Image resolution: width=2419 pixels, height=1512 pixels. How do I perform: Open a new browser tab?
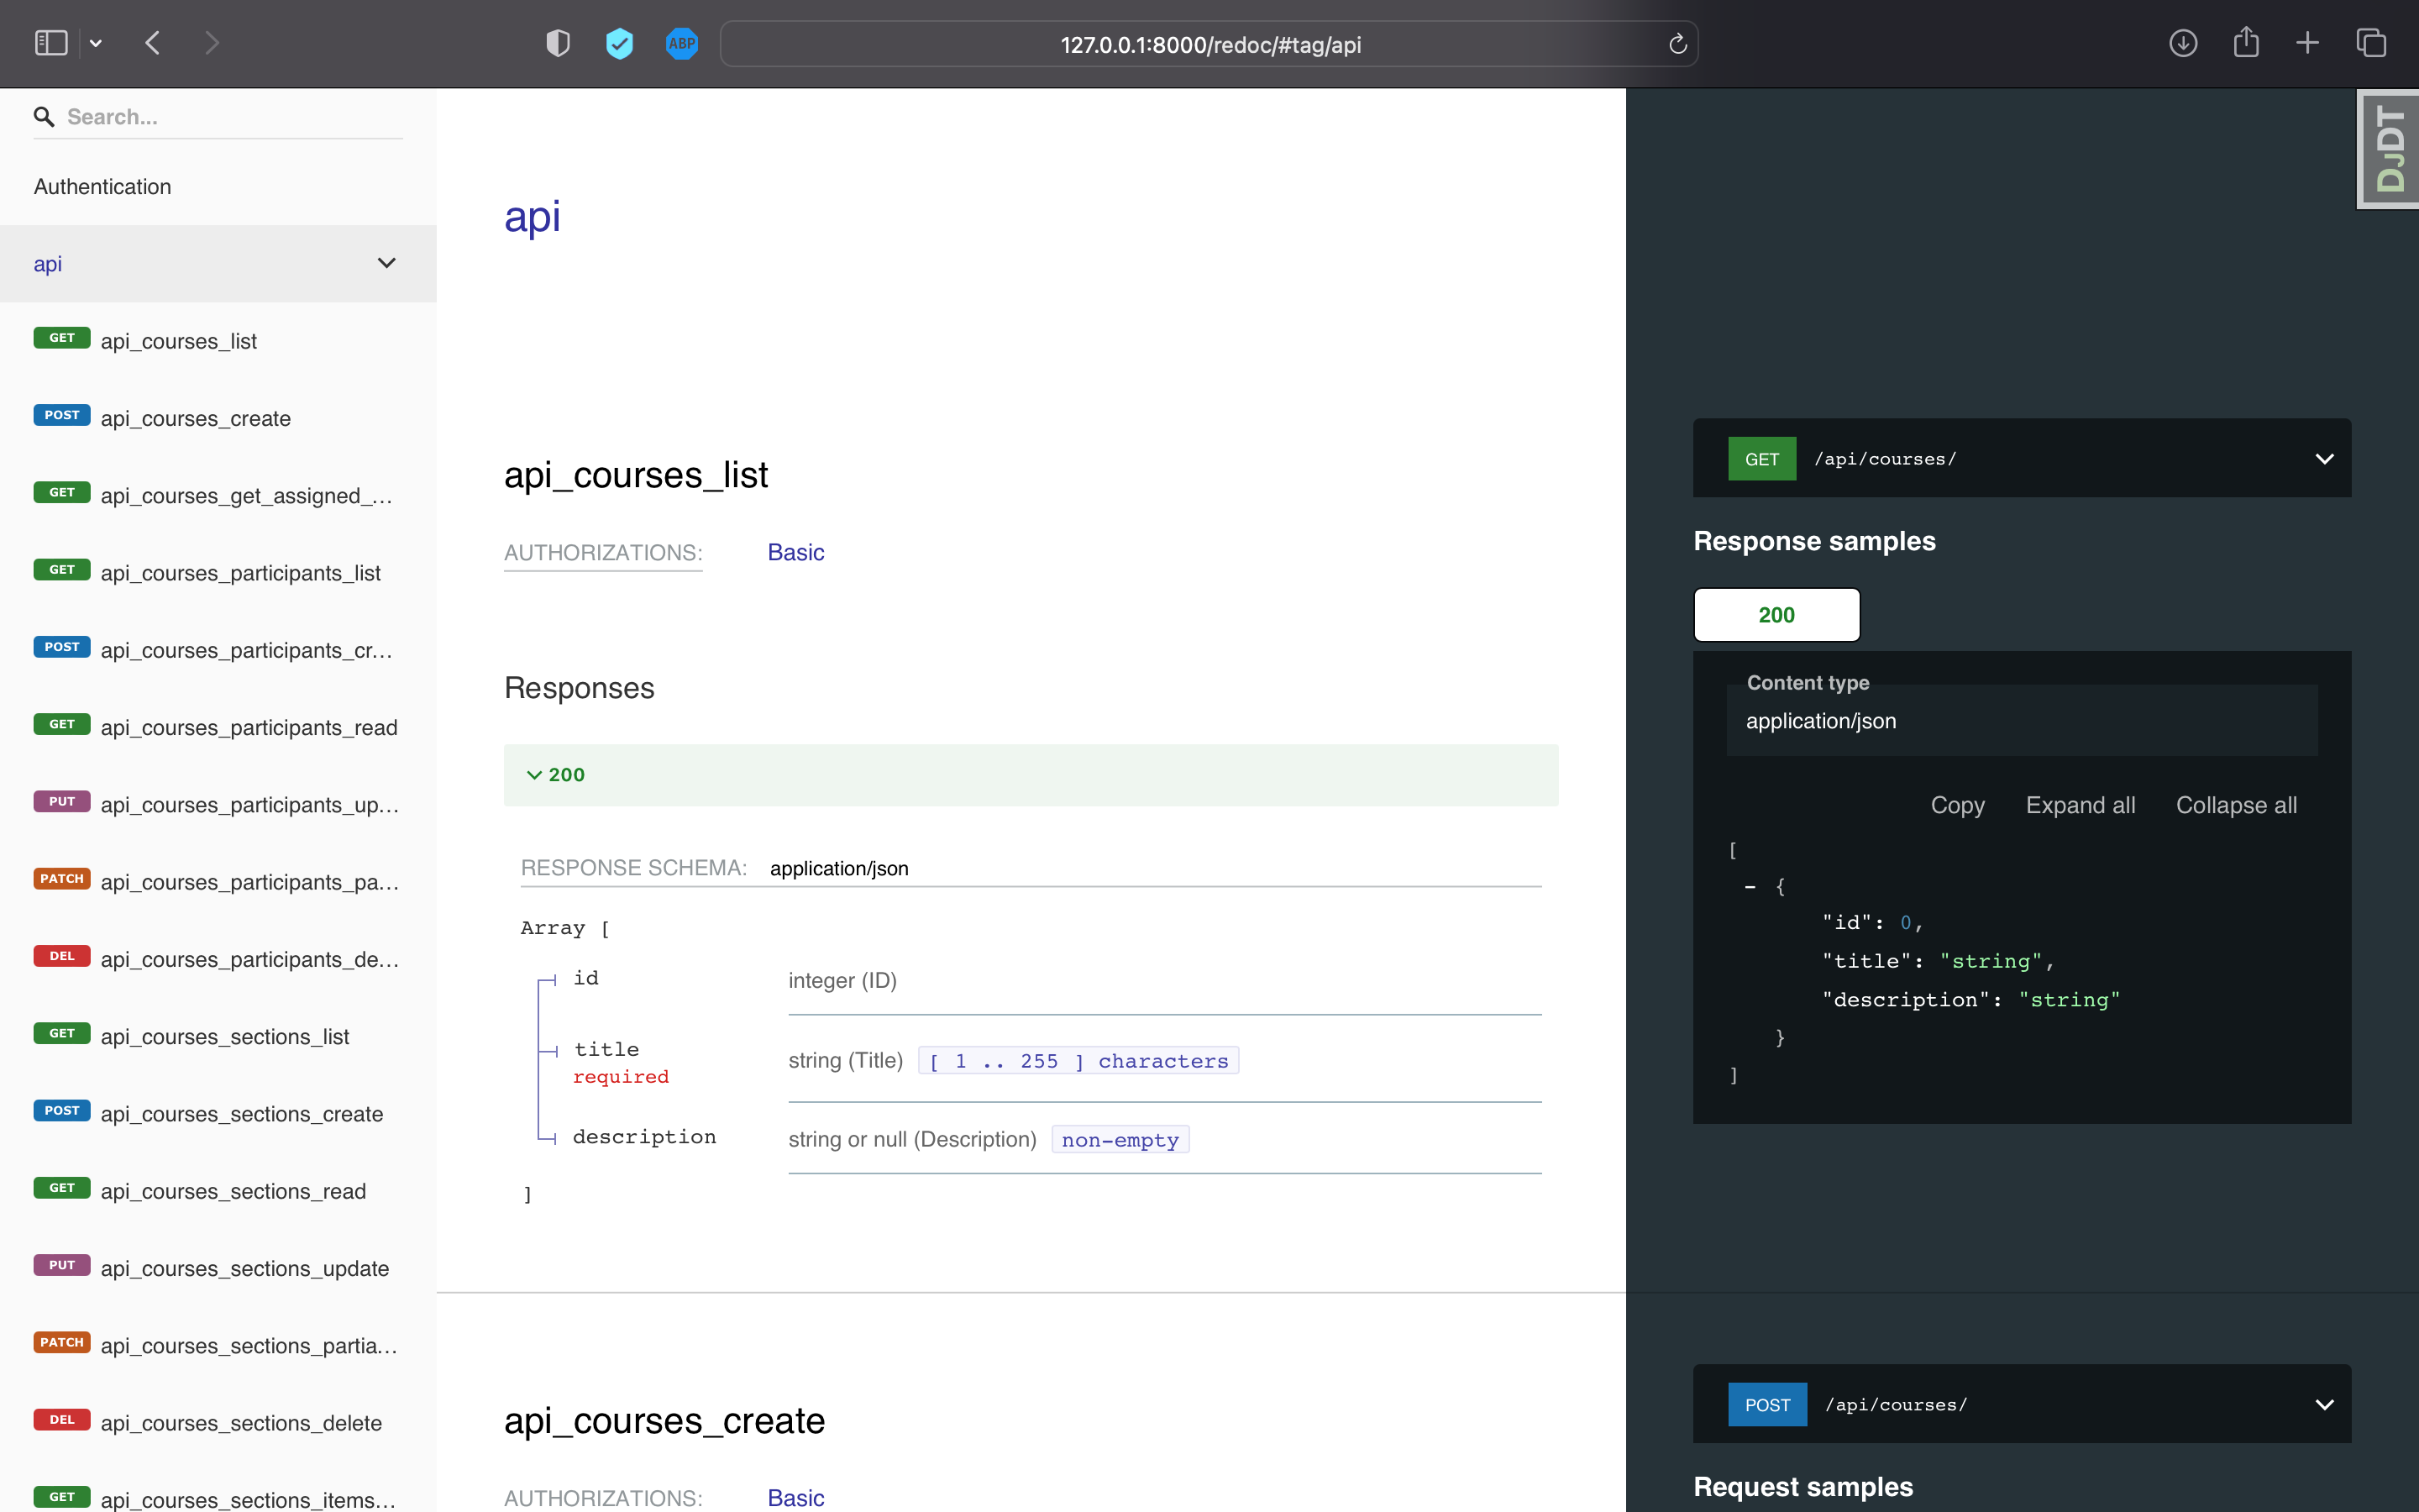pos(2308,42)
